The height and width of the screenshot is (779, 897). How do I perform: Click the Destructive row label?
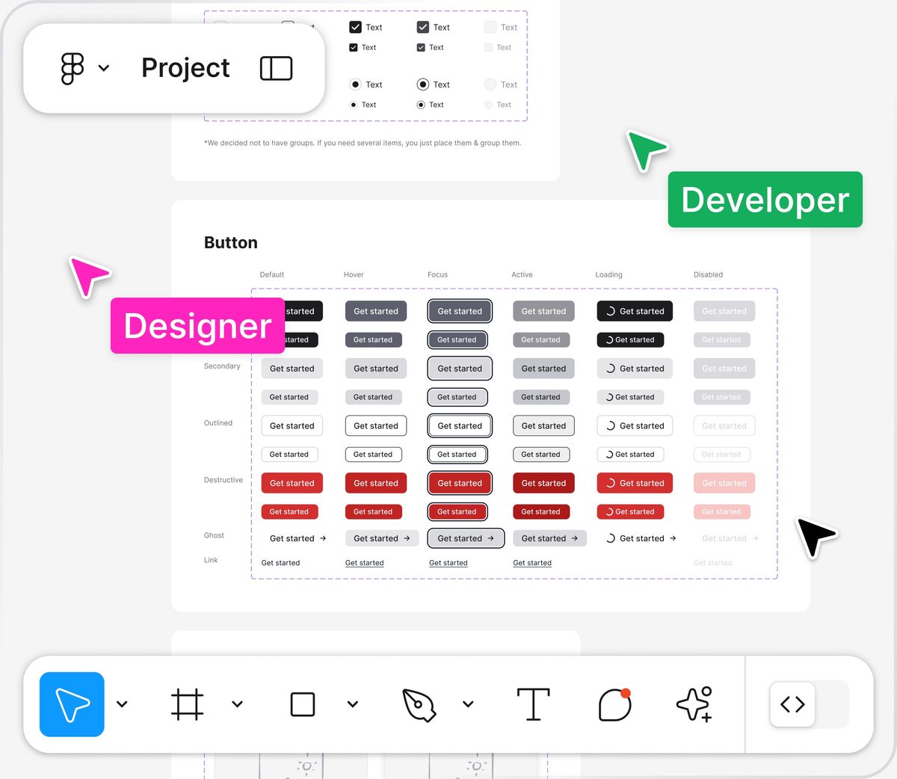224,480
